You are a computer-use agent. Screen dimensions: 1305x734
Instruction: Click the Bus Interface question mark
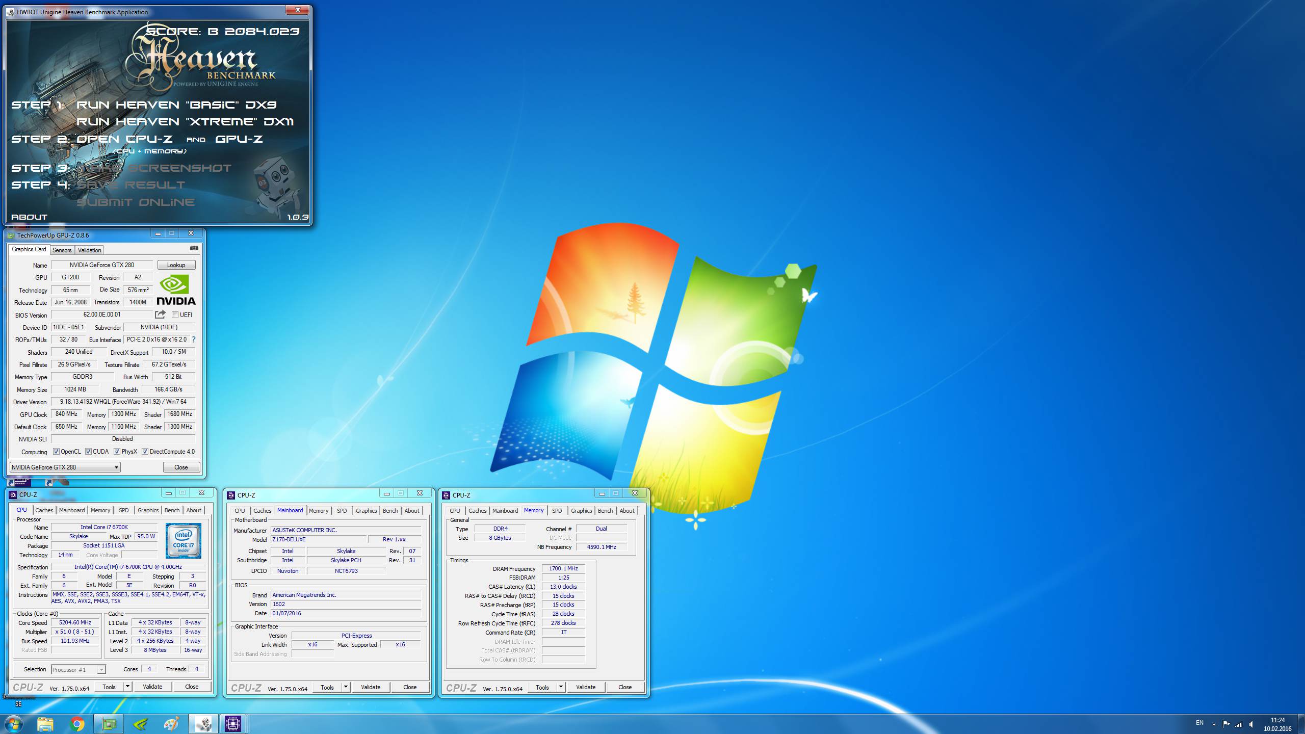[194, 339]
